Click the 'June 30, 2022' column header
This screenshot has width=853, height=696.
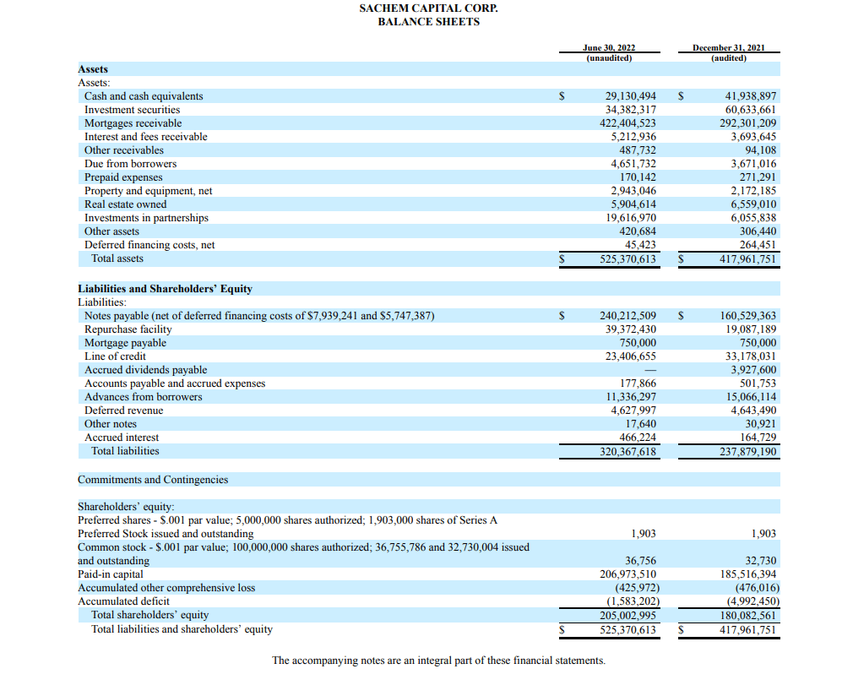[x=609, y=48]
